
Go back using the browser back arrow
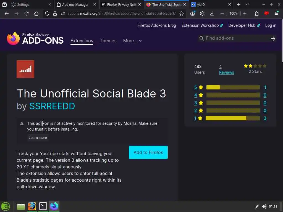coord(7,14)
